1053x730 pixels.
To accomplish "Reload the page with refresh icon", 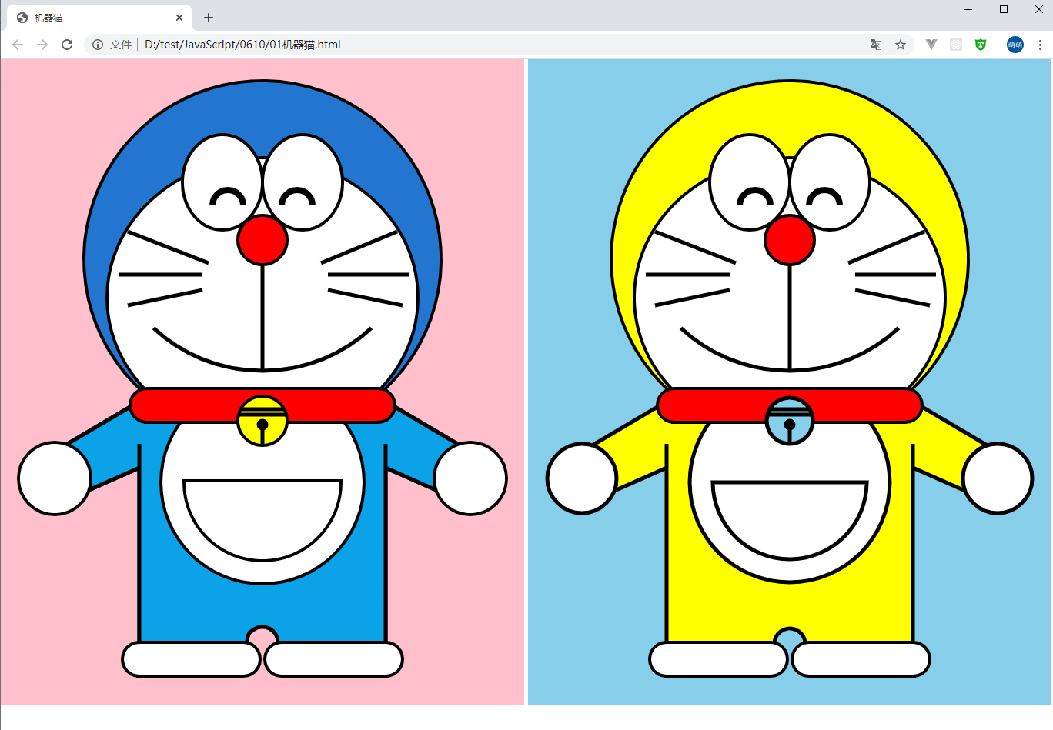I will (67, 45).
